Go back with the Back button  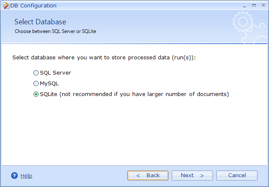pyautogui.click(x=148, y=175)
